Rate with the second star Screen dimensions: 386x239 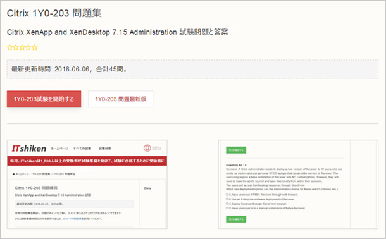tap(16, 47)
